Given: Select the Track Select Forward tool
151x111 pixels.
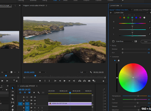Looking at the screenshot, I should [x=13, y=92].
